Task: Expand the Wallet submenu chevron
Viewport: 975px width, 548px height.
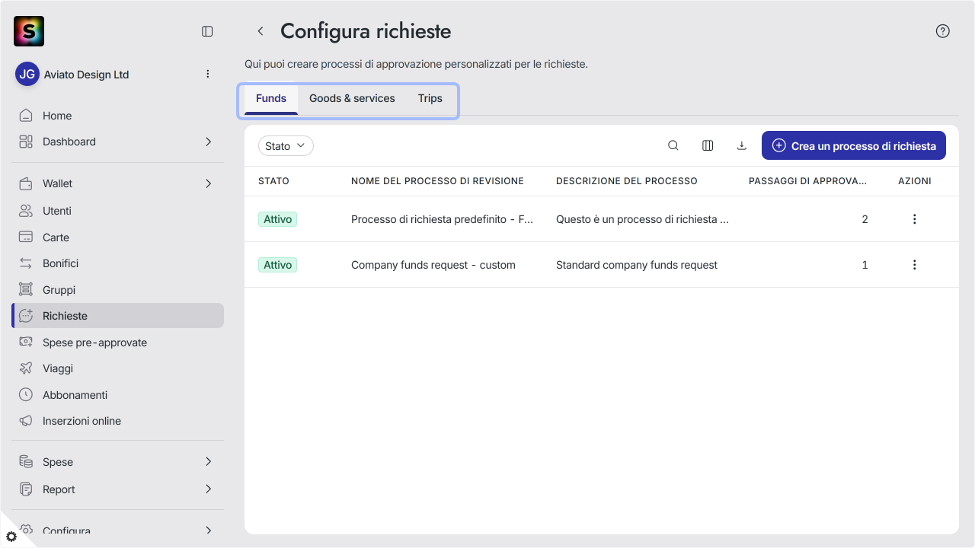Action: pyautogui.click(x=208, y=183)
